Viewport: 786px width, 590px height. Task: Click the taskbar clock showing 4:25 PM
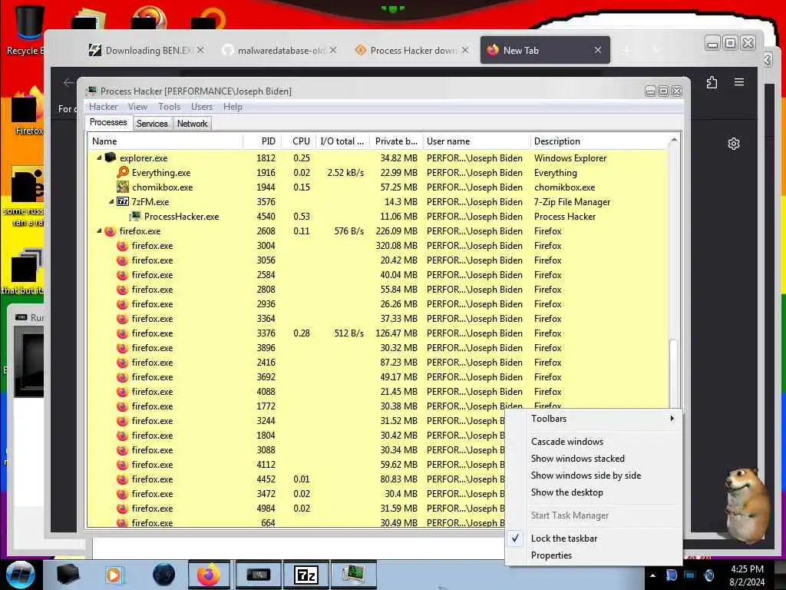tap(747, 575)
